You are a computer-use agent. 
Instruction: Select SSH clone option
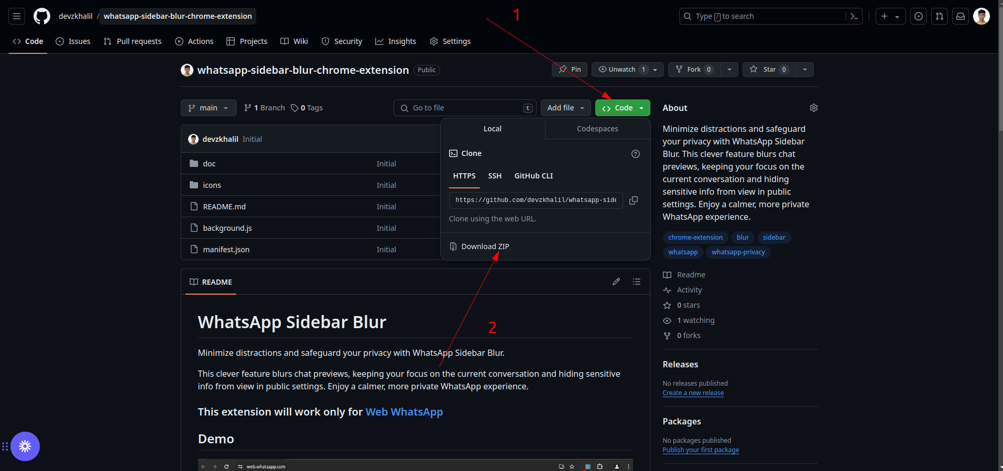tap(495, 176)
